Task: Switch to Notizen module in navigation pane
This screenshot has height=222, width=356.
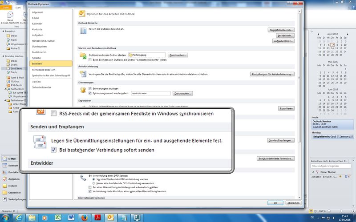Action: [x=13, y=186]
